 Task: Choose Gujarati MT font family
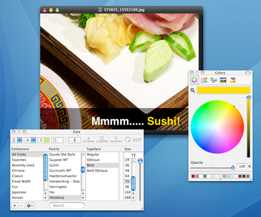[64, 160]
